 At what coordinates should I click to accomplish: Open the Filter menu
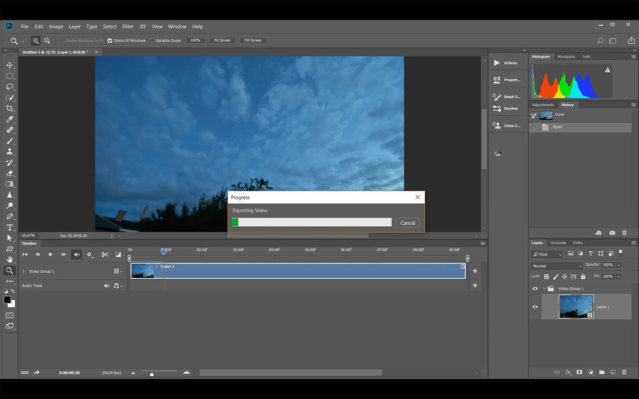tap(128, 26)
